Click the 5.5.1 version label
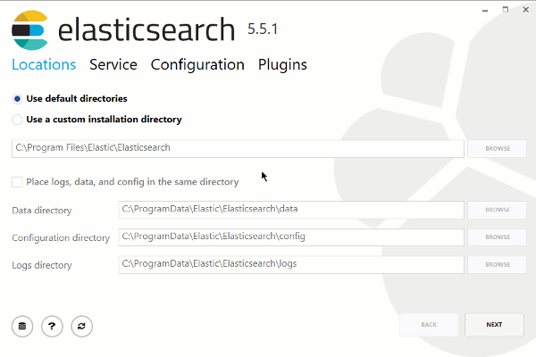The height and width of the screenshot is (357, 536). pos(263,29)
